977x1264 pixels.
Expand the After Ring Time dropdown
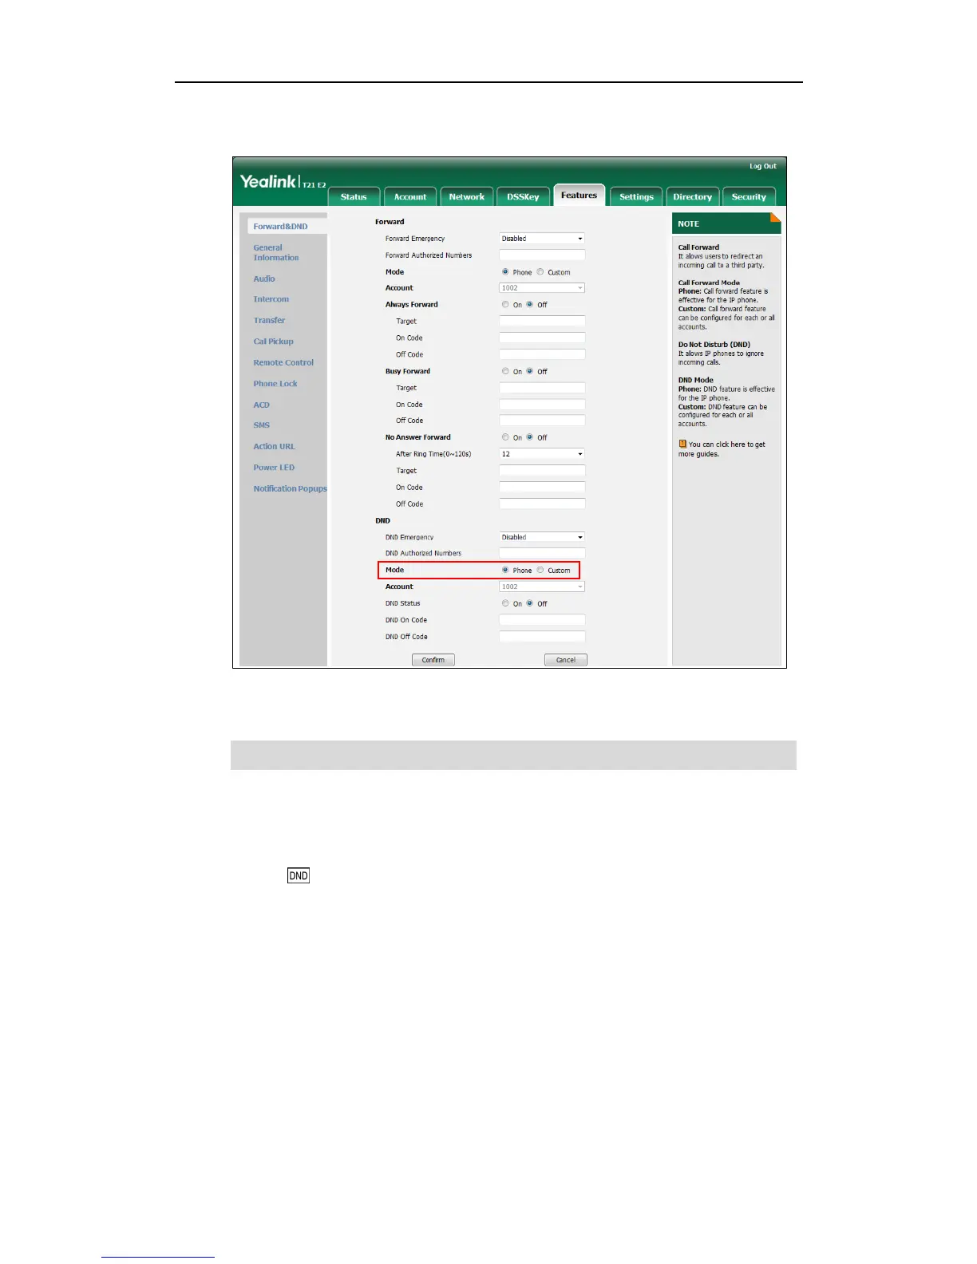(542, 454)
